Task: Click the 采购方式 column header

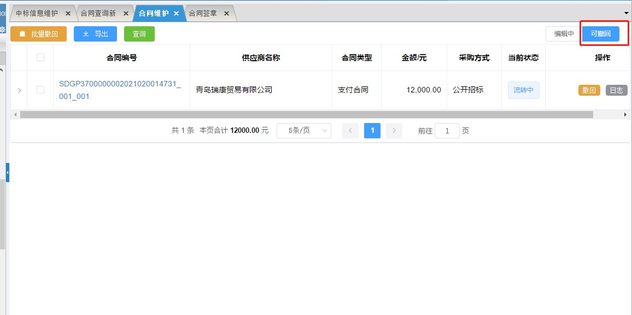Action: (x=474, y=57)
